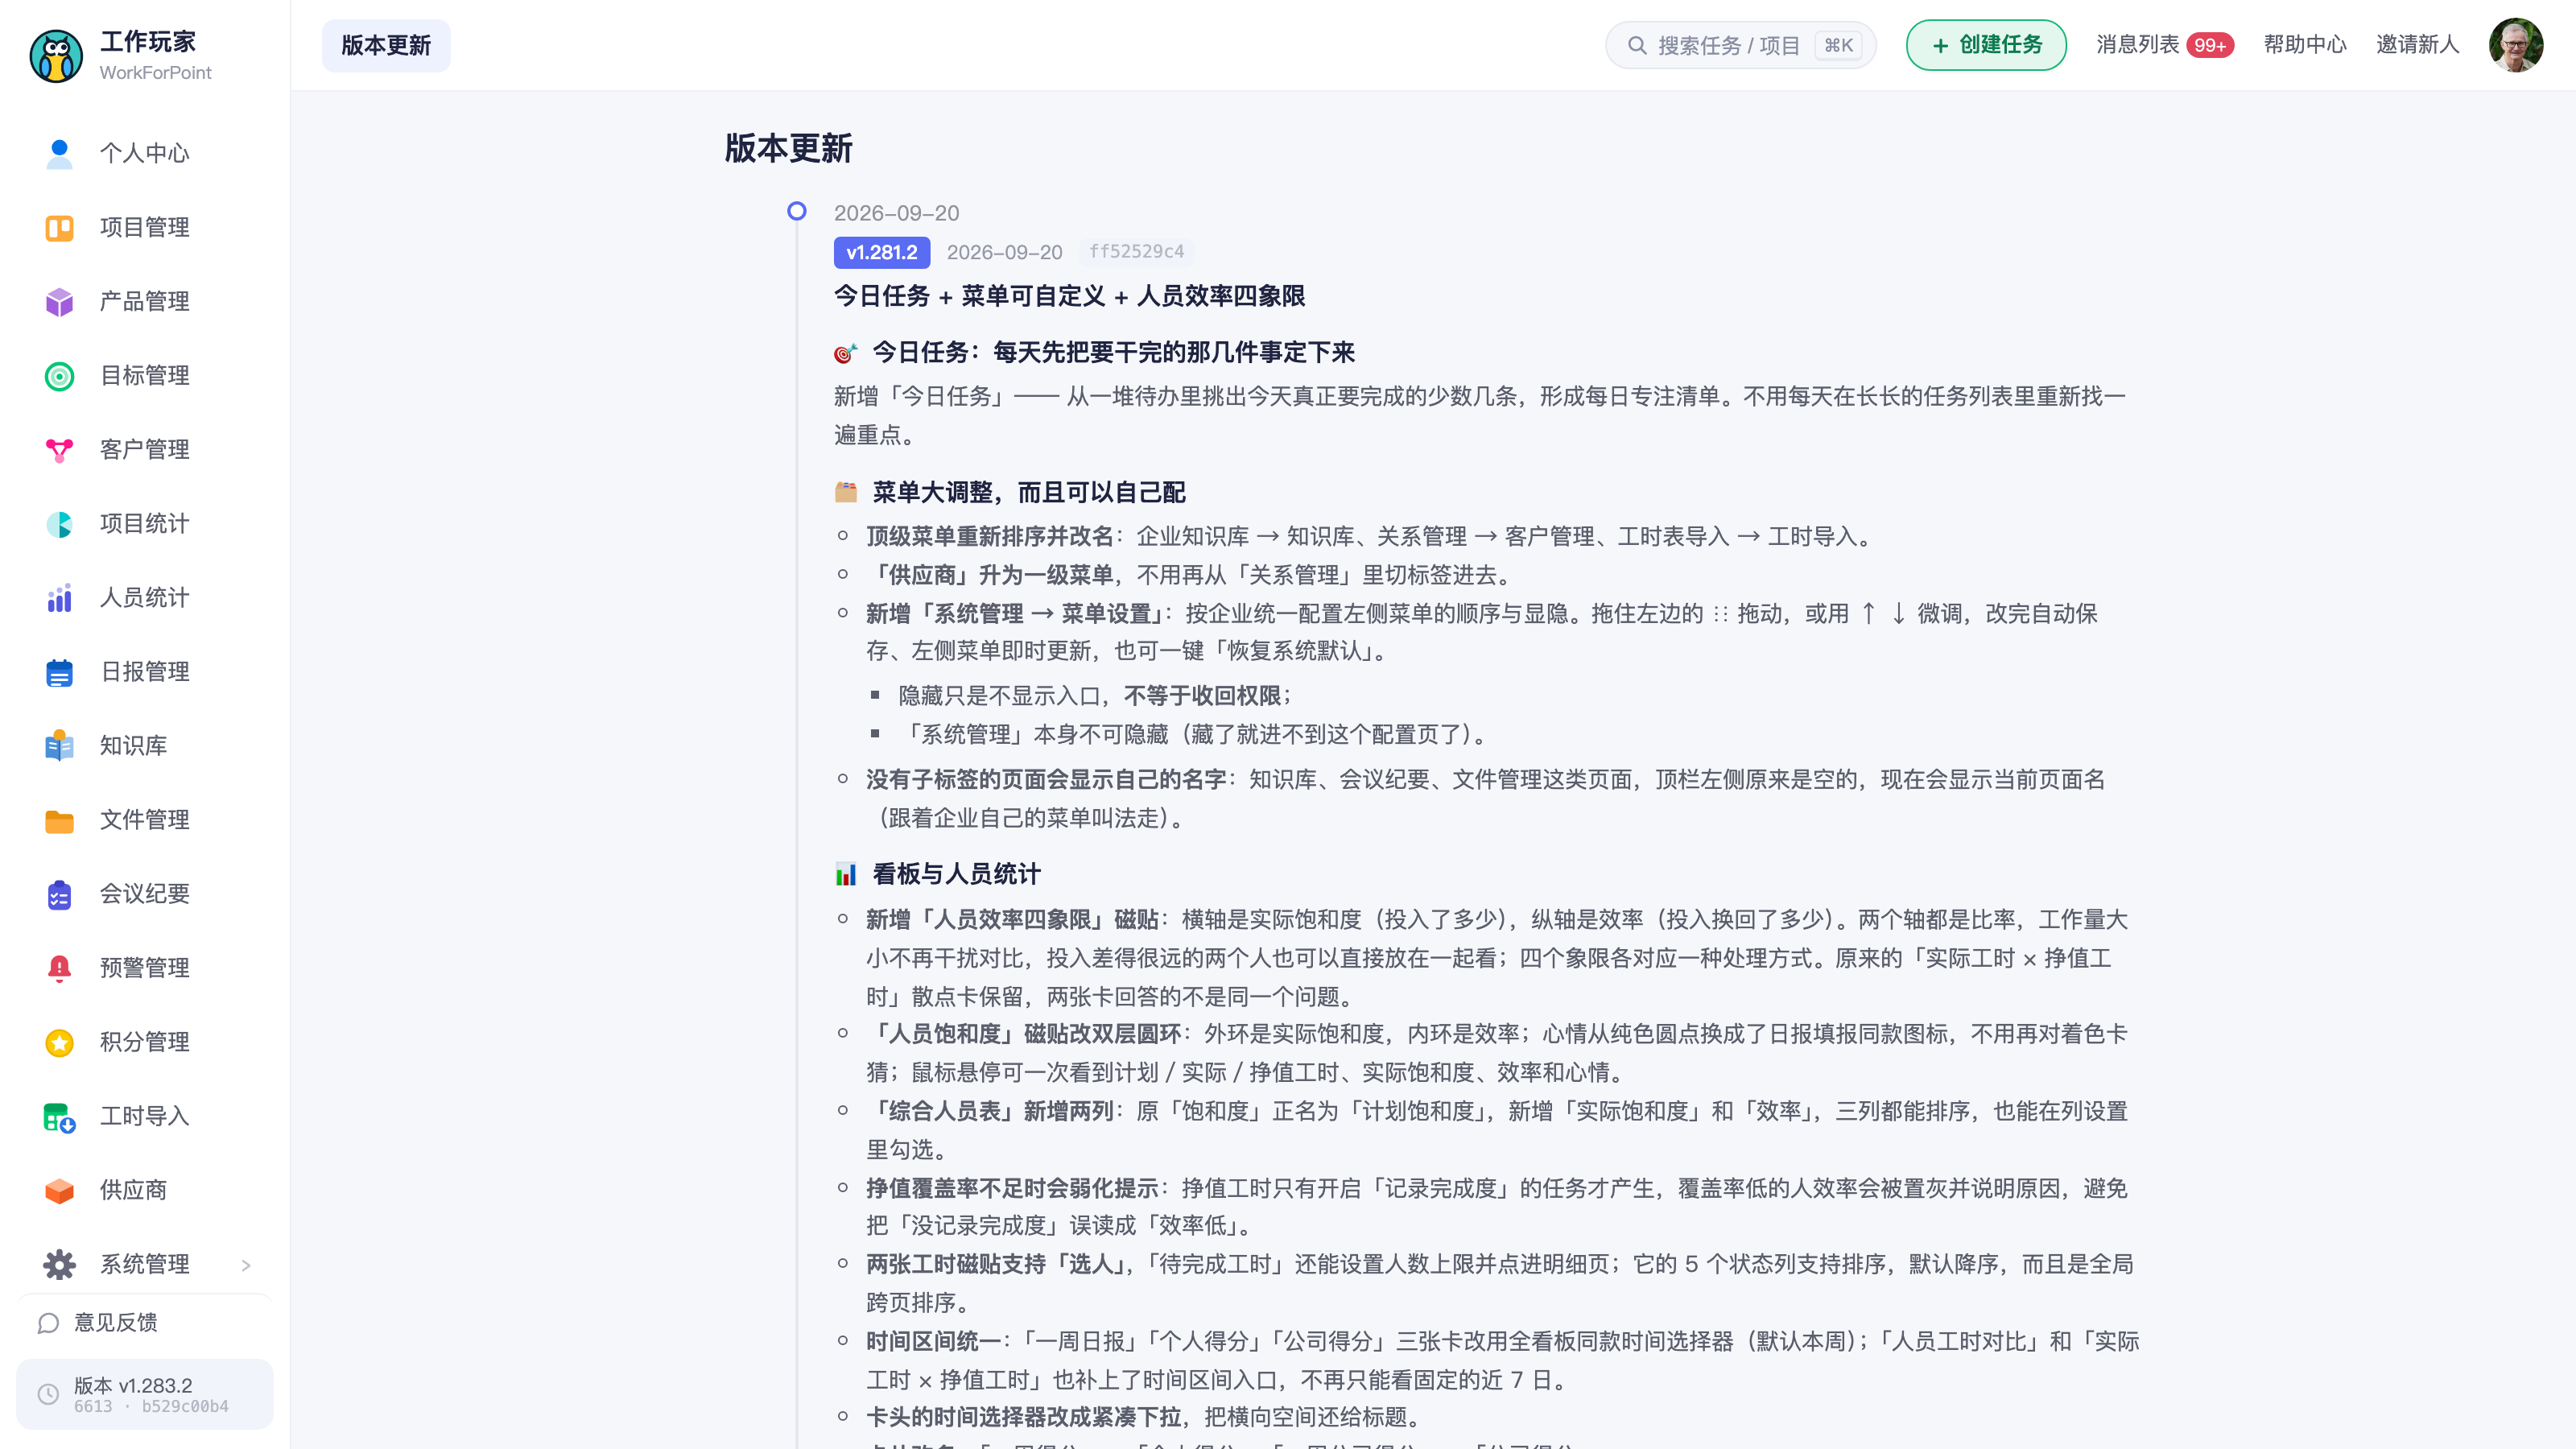Click the heading 今日任务 + 菜单可自定义 + 人员效率四象限
The width and height of the screenshot is (2576, 1449).
(x=1069, y=296)
